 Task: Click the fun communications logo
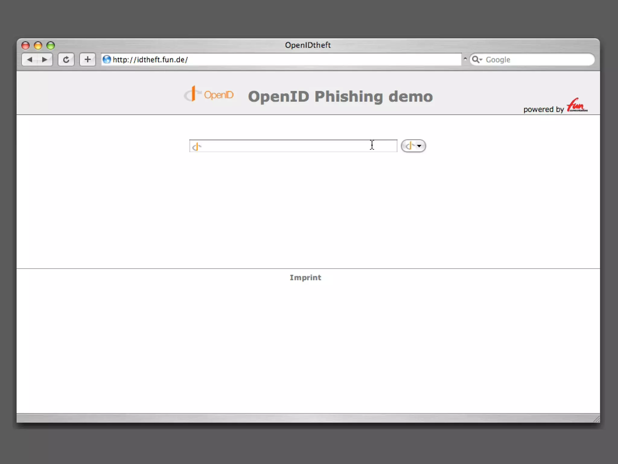(577, 105)
